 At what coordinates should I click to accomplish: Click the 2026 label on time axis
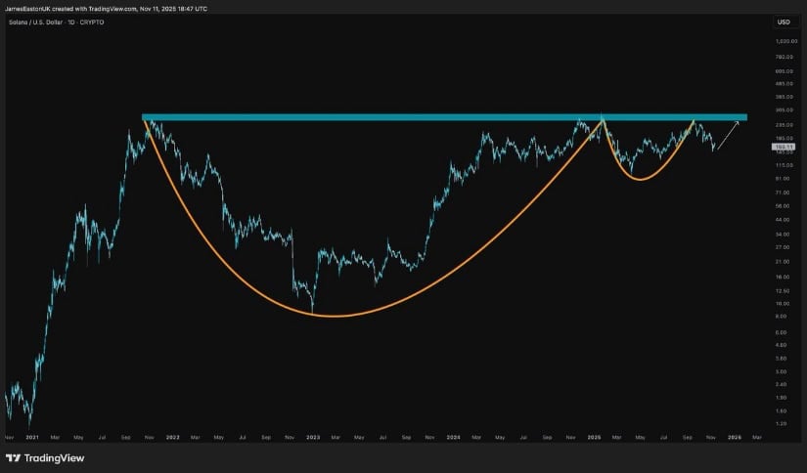735,438
